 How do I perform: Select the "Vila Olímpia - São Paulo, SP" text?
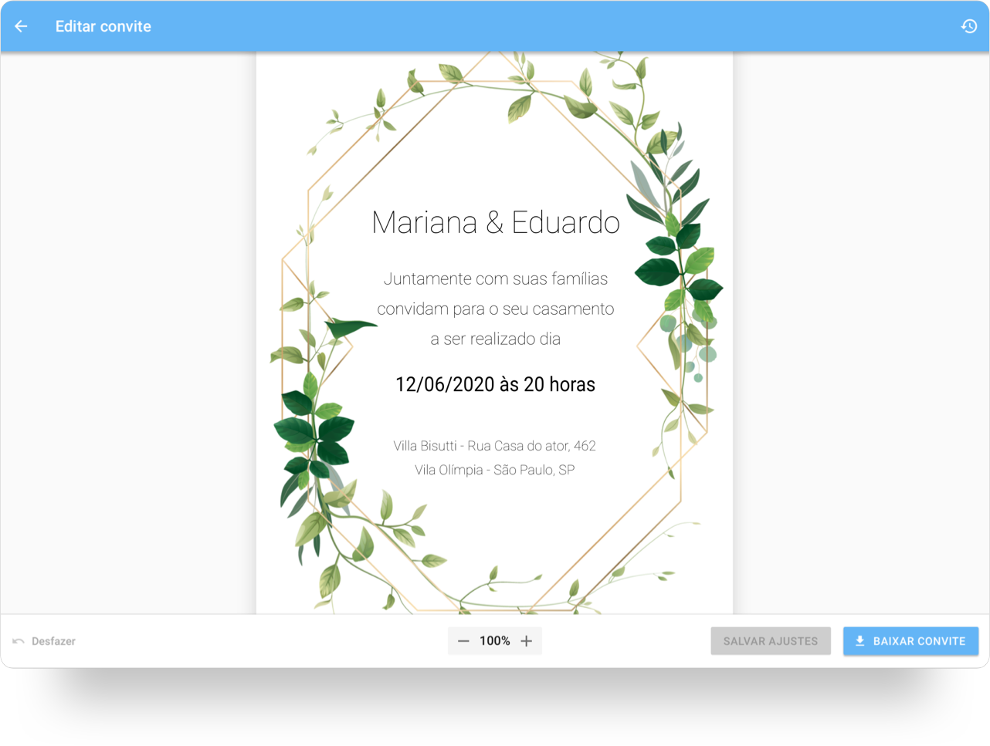tap(494, 468)
